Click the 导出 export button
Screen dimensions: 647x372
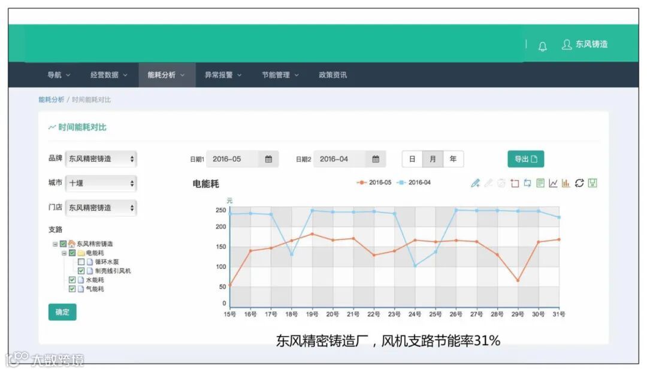tap(526, 159)
